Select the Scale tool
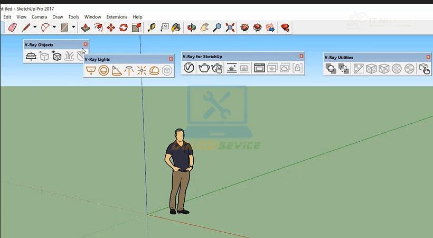The width and height of the screenshot is (433, 238). 136,28
